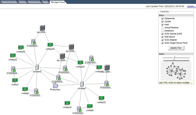The height and width of the screenshot is (115, 196).
Task: Click the vmhba34 adapter above vmware2
Action: click(50, 45)
